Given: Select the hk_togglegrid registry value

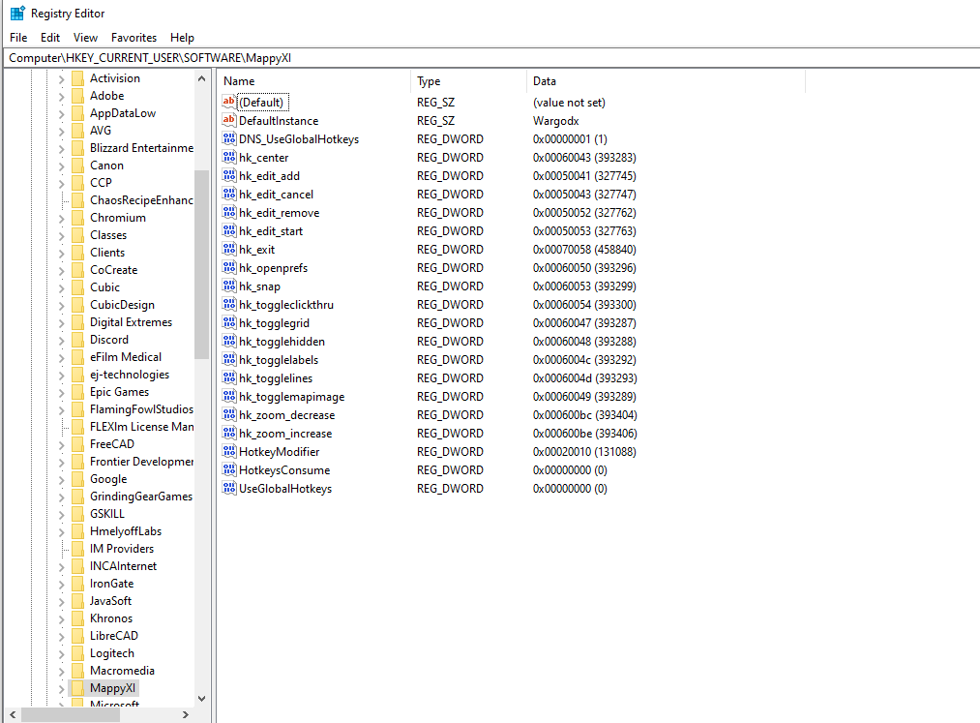Looking at the screenshot, I should point(278,322).
